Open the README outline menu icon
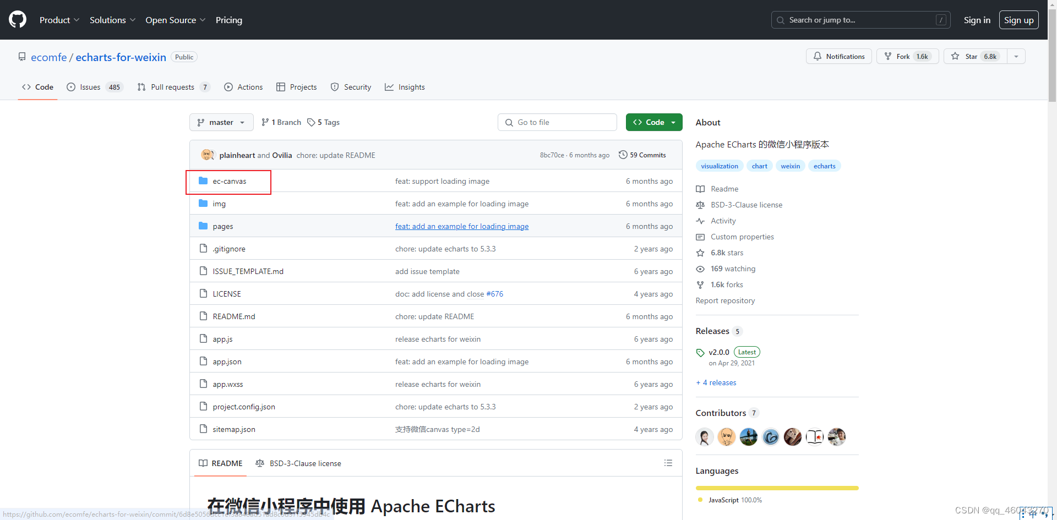This screenshot has height=520, width=1057. point(668,463)
